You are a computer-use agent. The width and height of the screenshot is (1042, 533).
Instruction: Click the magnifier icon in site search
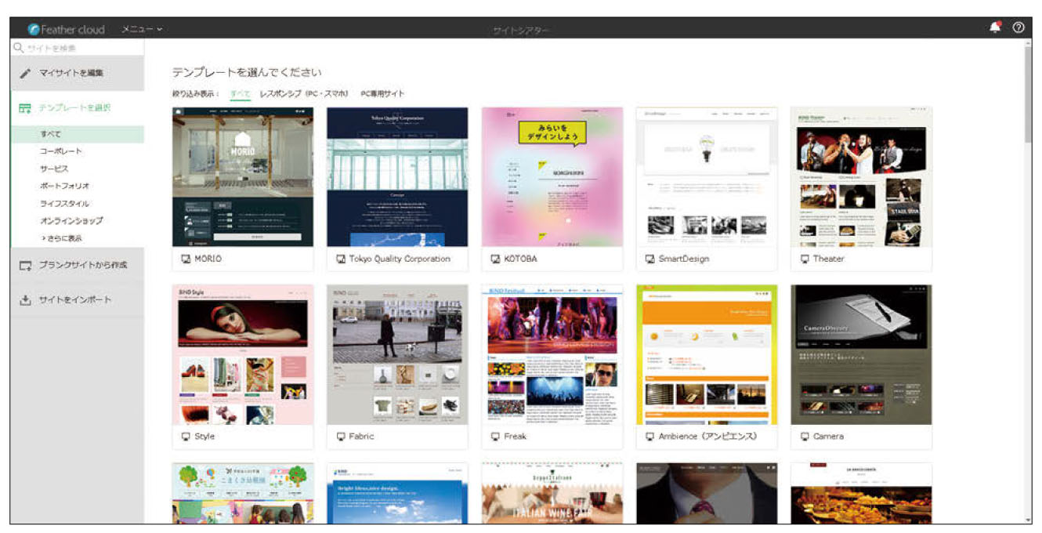pos(19,48)
